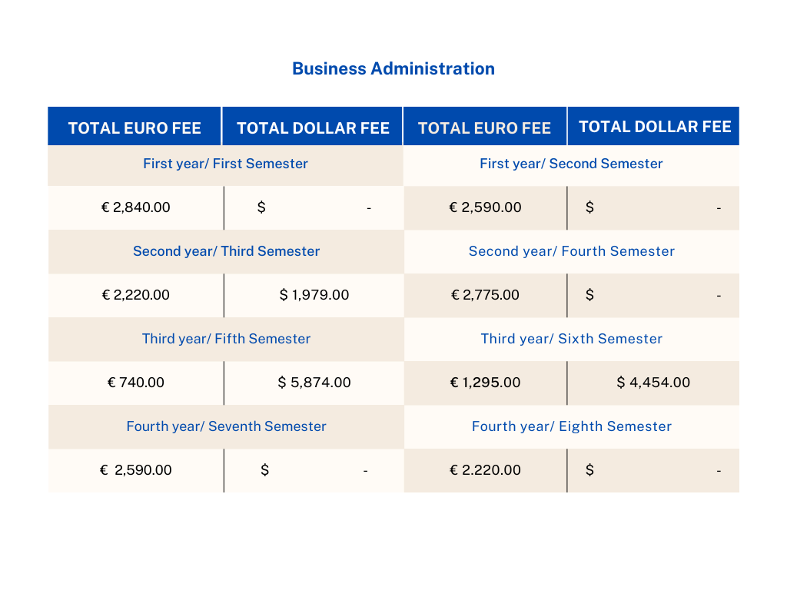Click the € 2,775.00 euro fee

click(x=484, y=295)
